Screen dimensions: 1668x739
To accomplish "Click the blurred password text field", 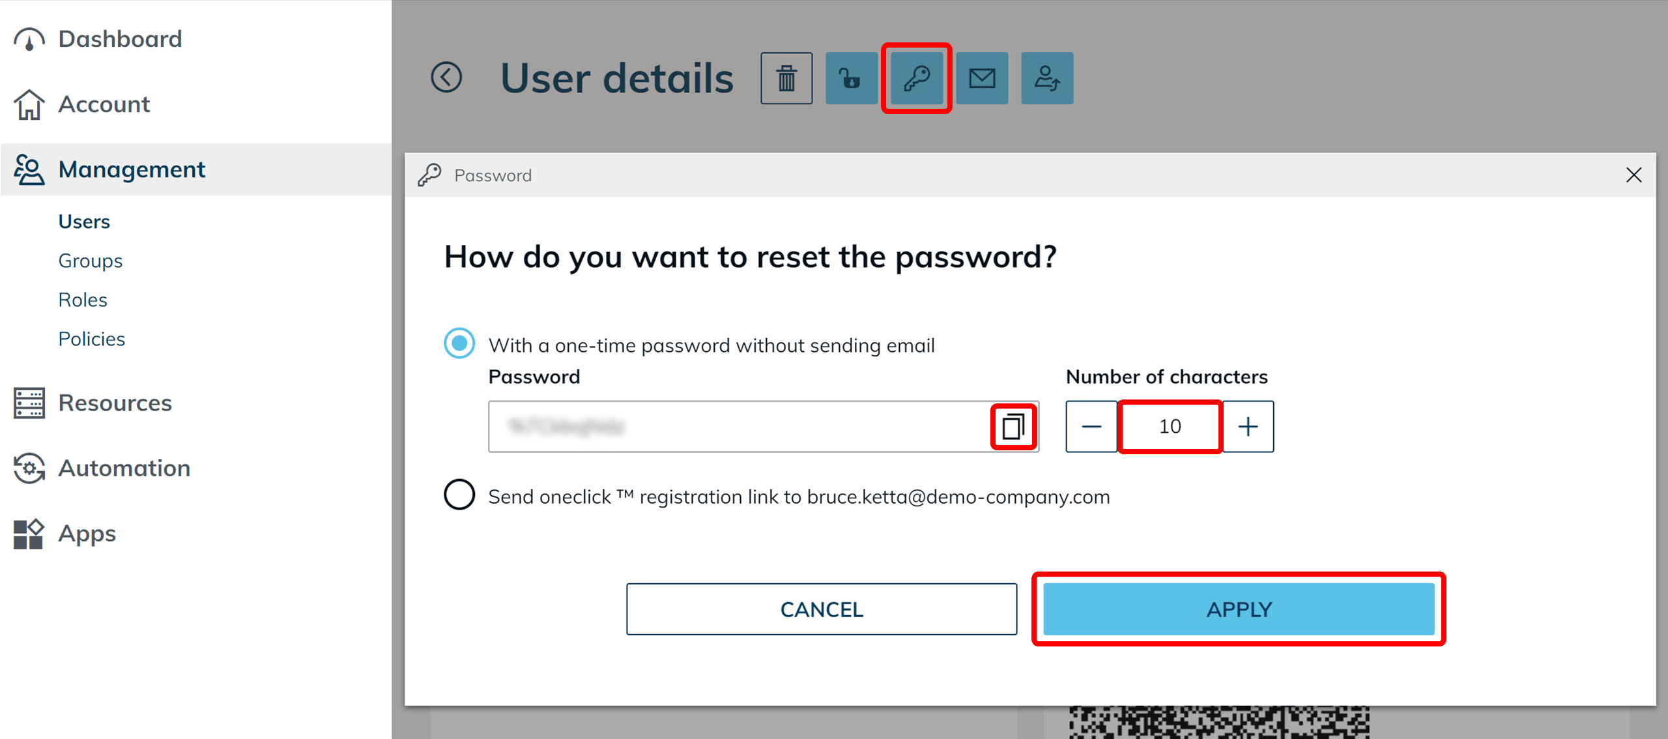I will click(x=736, y=427).
